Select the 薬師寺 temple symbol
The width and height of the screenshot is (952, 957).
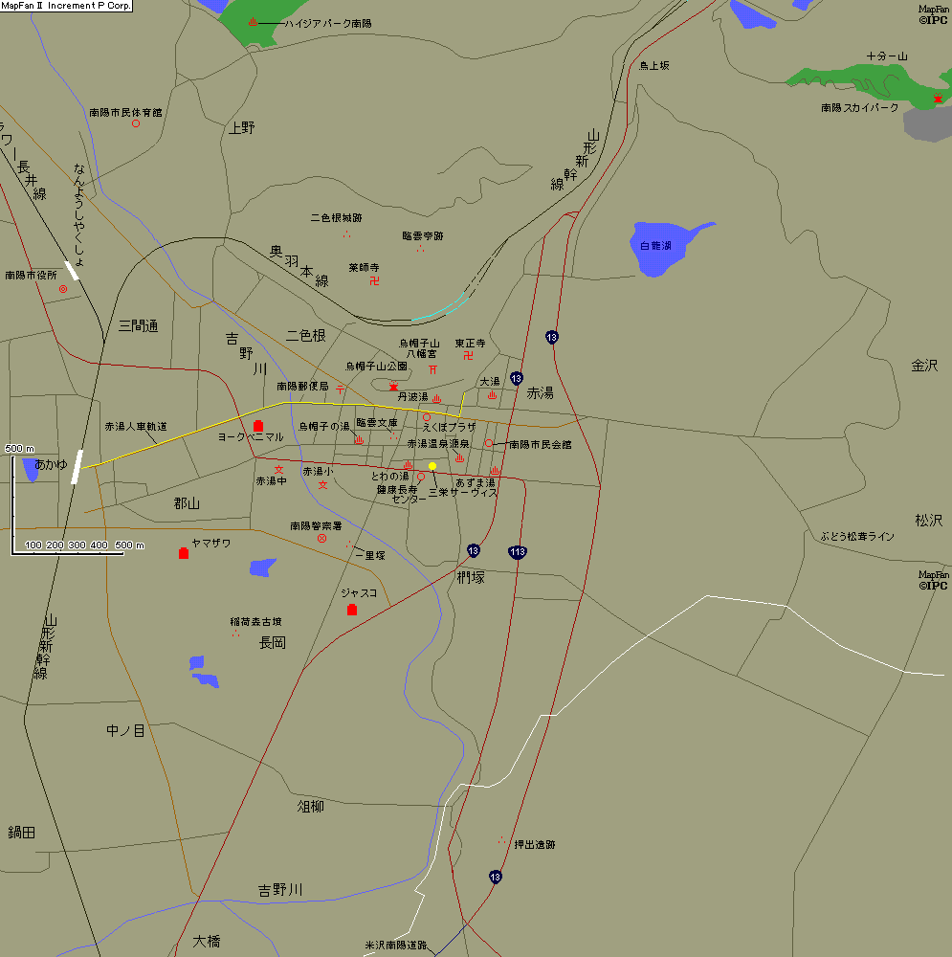(x=374, y=280)
